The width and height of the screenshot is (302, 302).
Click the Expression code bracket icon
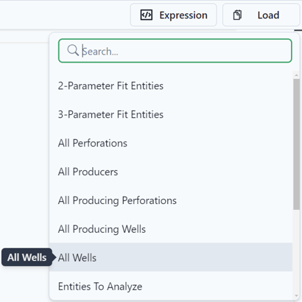tap(147, 15)
